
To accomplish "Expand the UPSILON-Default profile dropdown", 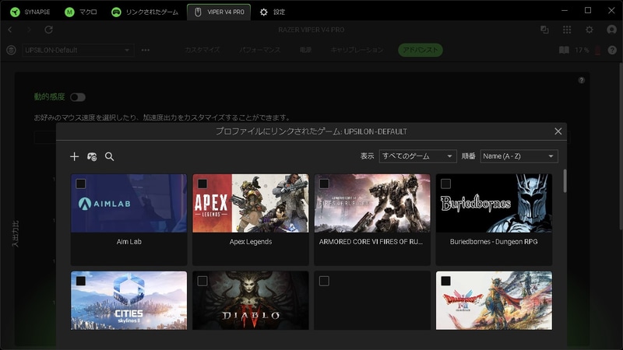I will pyautogui.click(x=78, y=50).
